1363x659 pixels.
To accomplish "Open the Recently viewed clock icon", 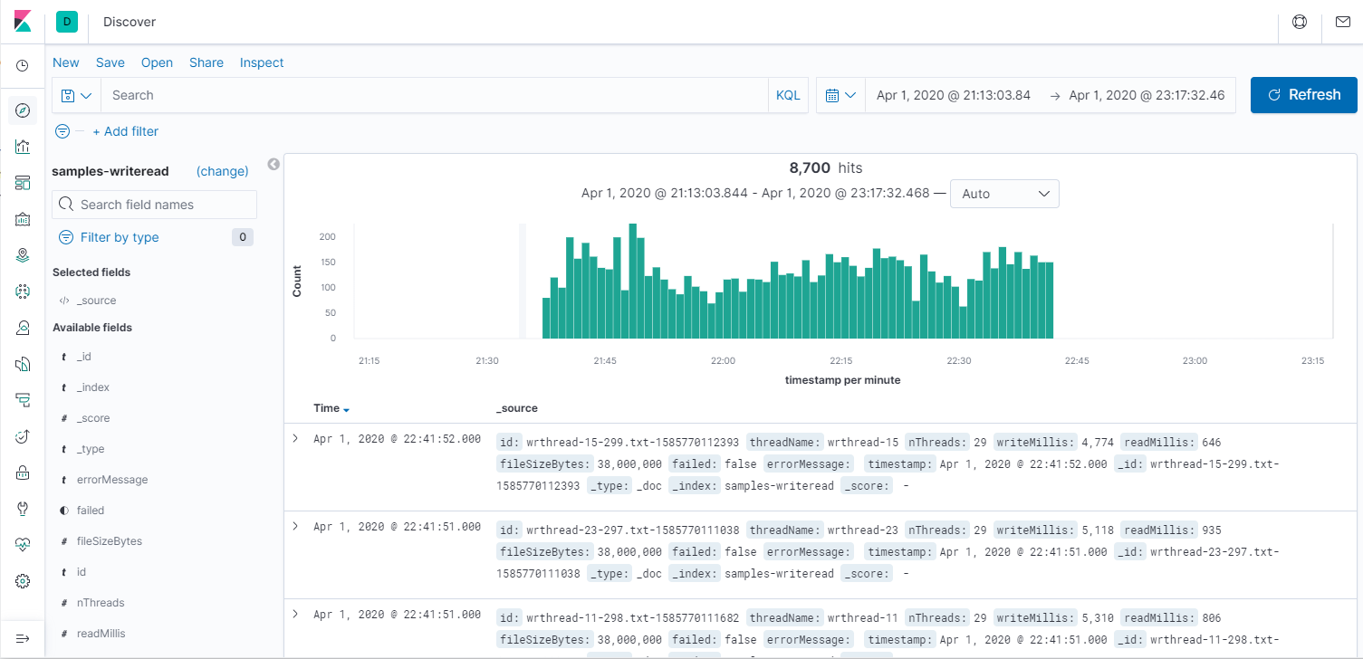I will coord(23,66).
